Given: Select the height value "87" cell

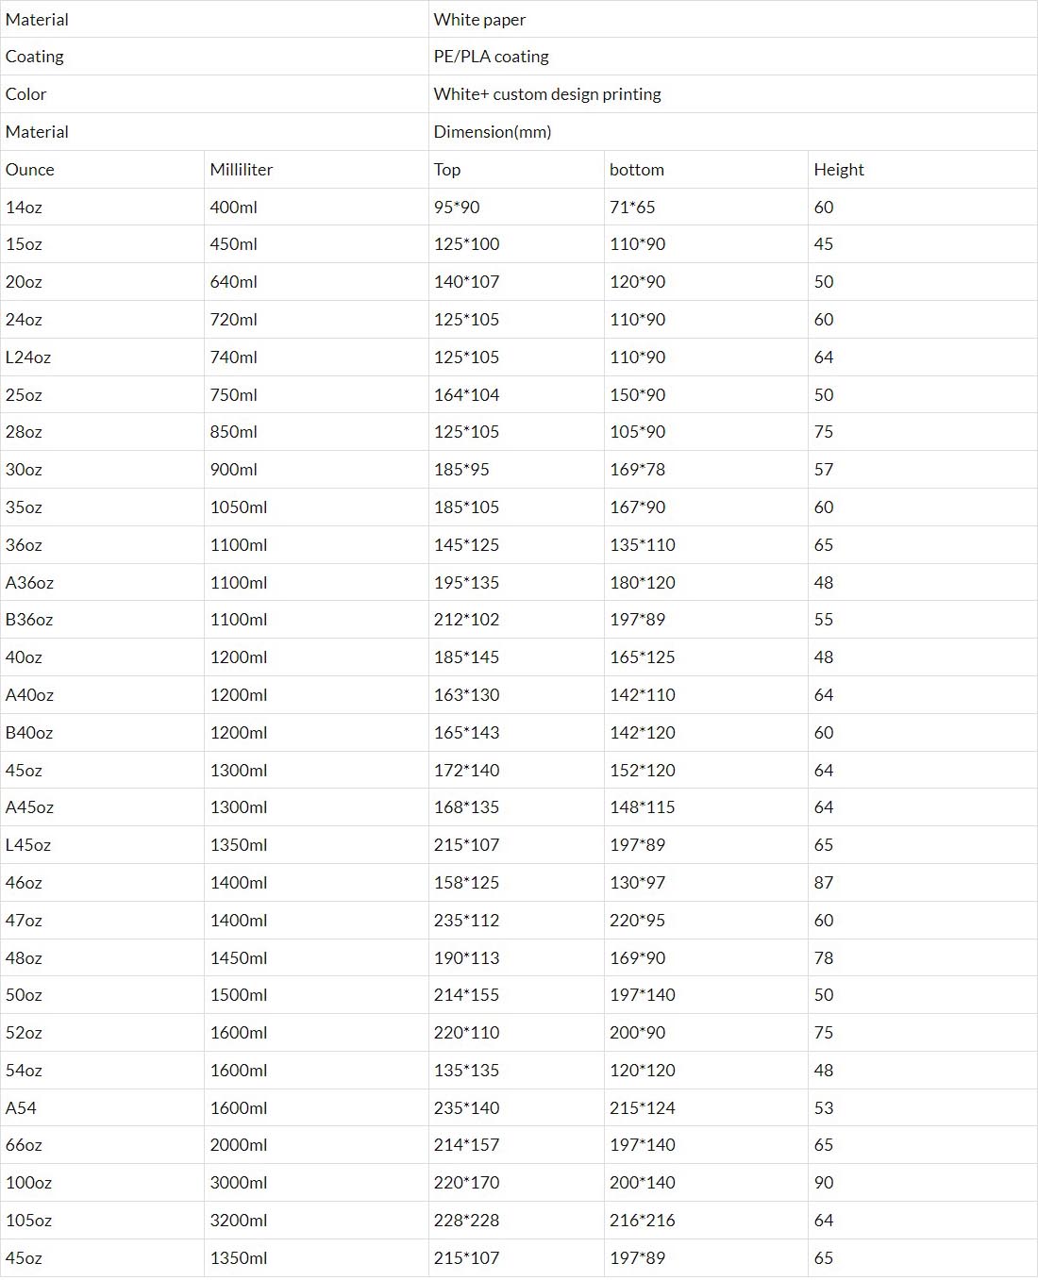Looking at the screenshot, I should click(x=824, y=883).
